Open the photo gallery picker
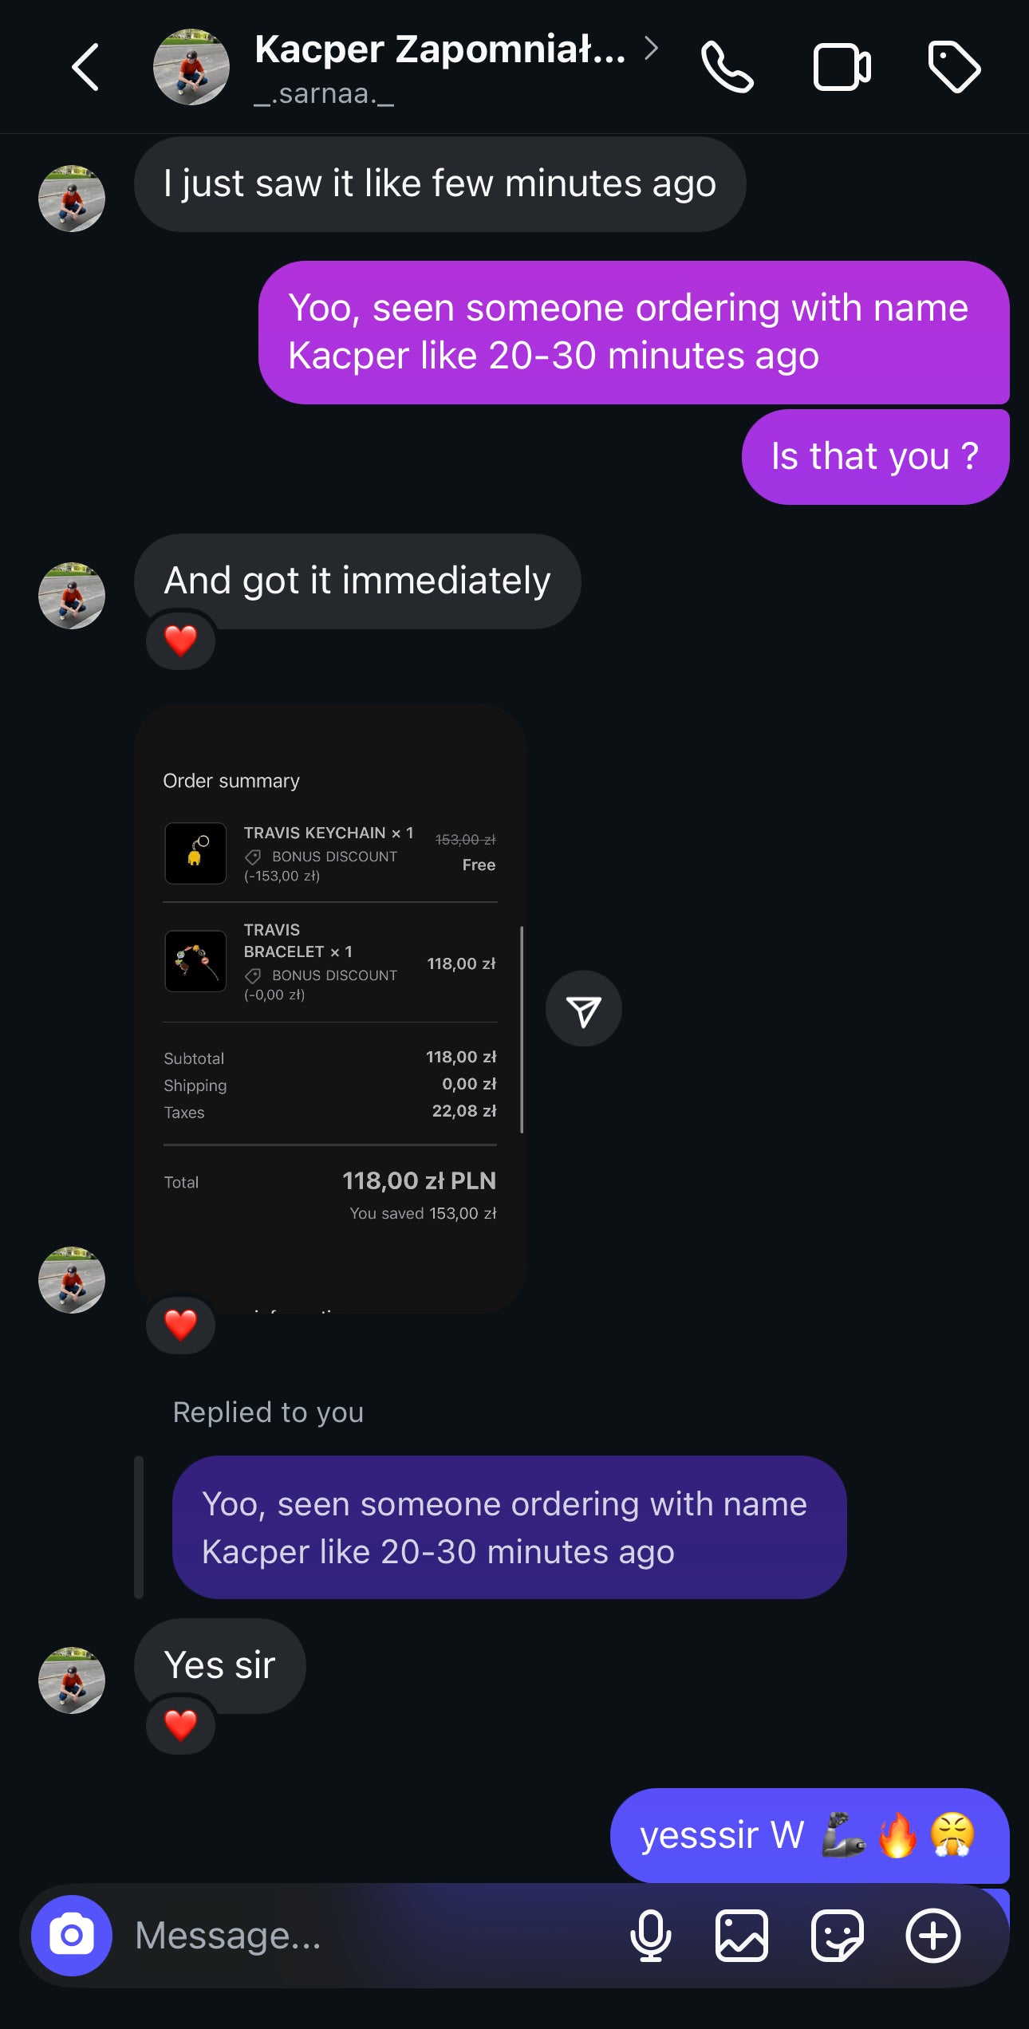The height and width of the screenshot is (2029, 1029). [742, 1935]
